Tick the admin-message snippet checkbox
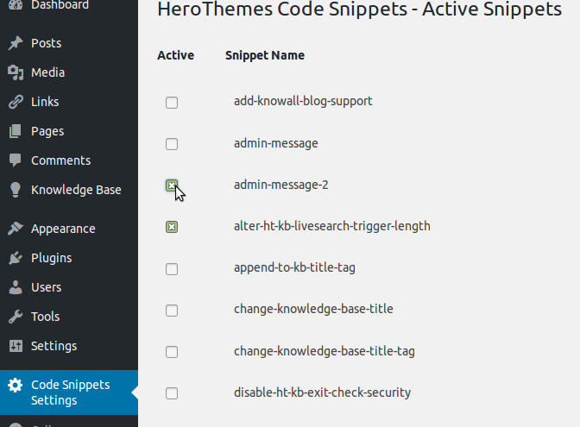Viewport: 580px width, 427px height. 172,144
